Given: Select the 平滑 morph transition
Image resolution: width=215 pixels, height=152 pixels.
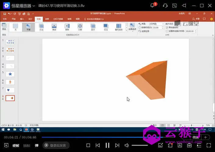Looking at the screenshot, I should [x=28, y=27].
